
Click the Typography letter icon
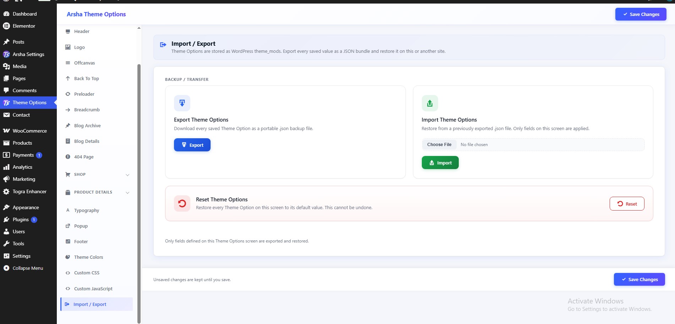[x=68, y=210]
